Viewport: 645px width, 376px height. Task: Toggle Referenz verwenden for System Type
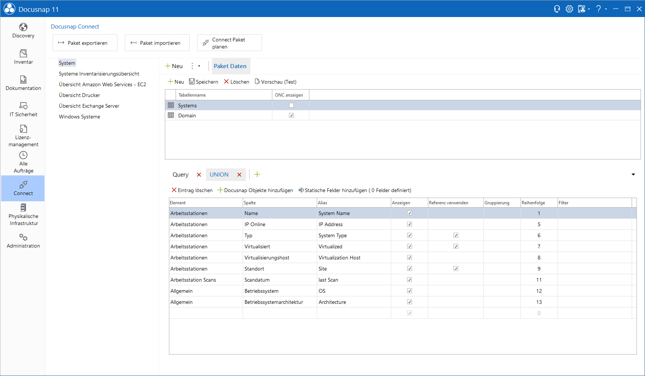click(456, 235)
